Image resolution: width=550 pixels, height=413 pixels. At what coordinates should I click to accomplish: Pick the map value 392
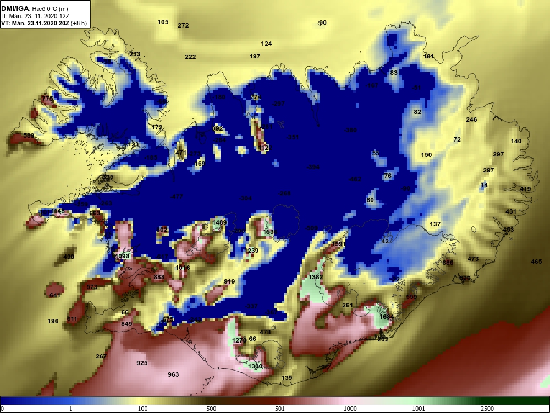click(217, 128)
